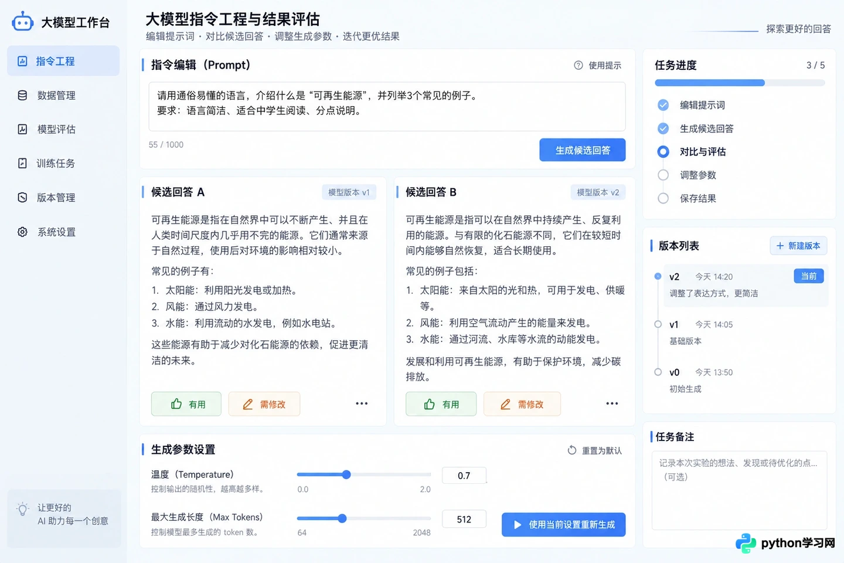Viewport: 844px width, 563px height.
Task: Click the 模型评估 chart icon
Action: point(22,129)
